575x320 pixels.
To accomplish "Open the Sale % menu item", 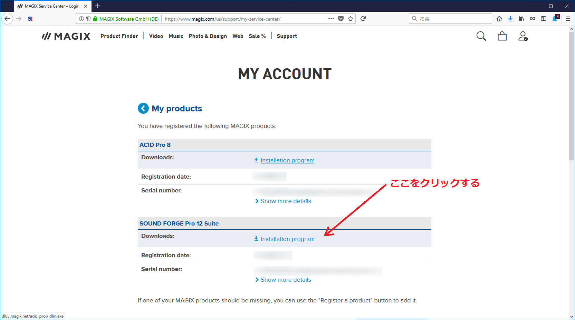I will click(x=257, y=36).
